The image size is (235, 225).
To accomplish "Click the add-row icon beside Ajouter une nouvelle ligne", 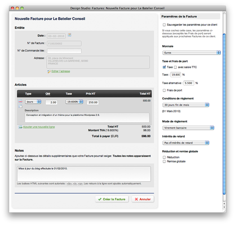I will coord(20,127).
